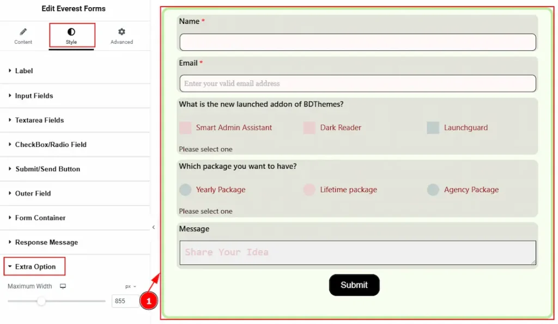
Task: Expand the Submit/Send Button section
Action: [47, 169]
